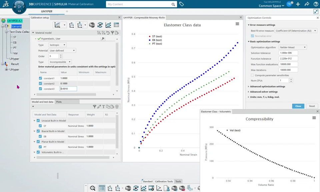Open the hamburger menu of the Elastomer Class chart
320x192 pixels.
point(237,24)
